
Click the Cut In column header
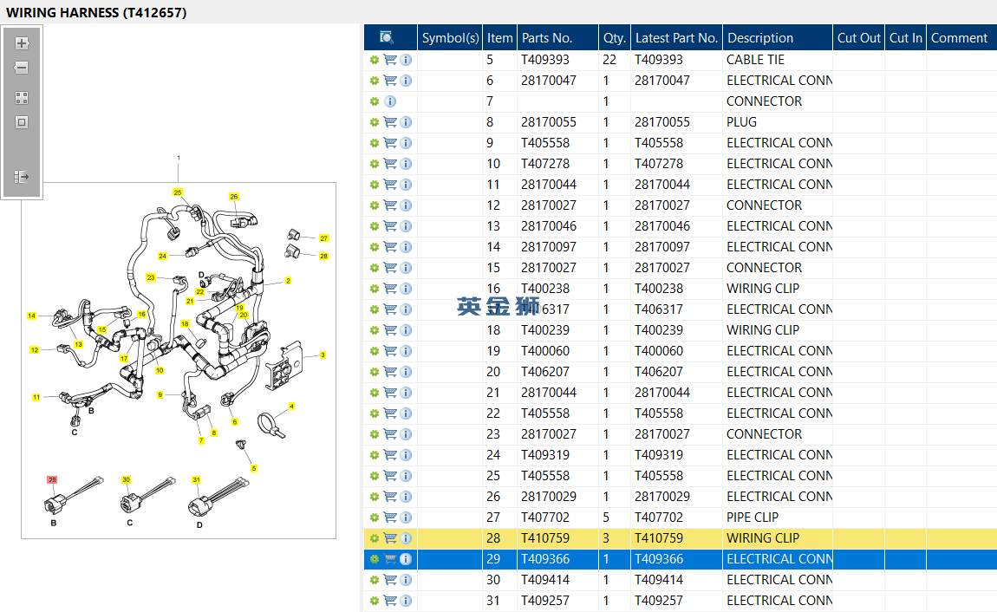coord(905,37)
